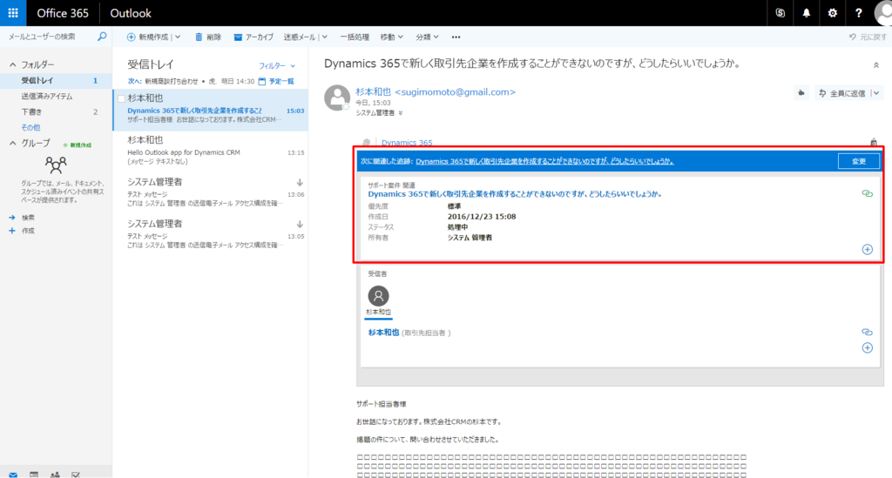Screen dimensions: 892x478
Task: Open help question mark
Action: click(858, 12)
